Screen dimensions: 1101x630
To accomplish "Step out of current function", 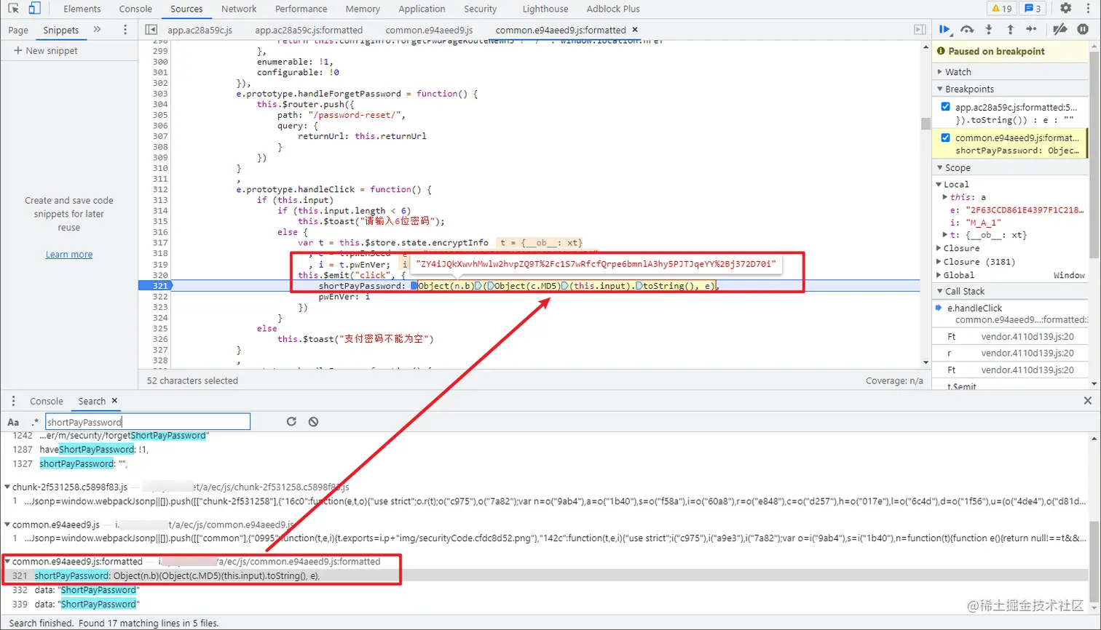I will [1010, 29].
